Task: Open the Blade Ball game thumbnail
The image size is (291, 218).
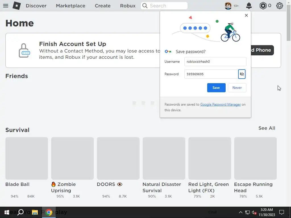Action: click(27, 158)
